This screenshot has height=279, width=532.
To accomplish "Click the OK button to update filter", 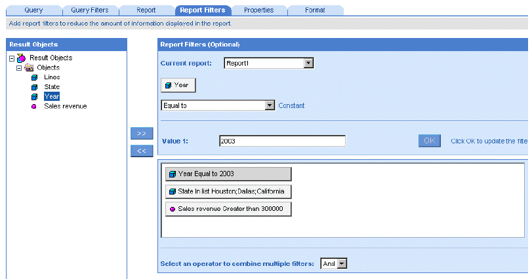I will coord(430,141).
